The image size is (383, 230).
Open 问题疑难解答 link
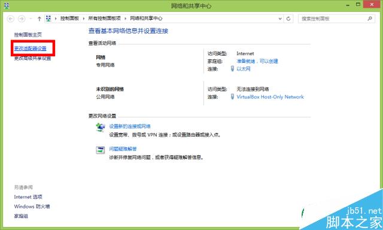point(123,149)
